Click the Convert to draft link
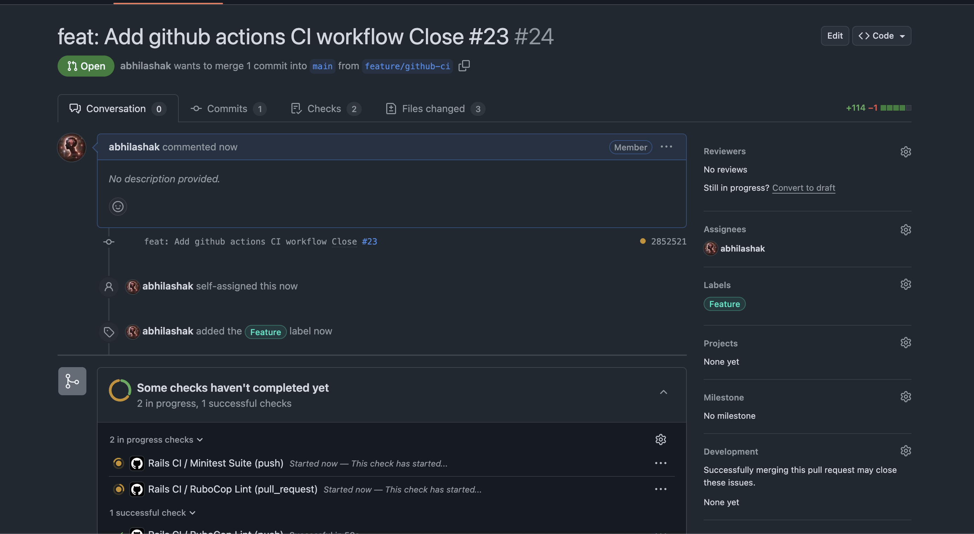974x534 pixels. pyautogui.click(x=803, y=188)
